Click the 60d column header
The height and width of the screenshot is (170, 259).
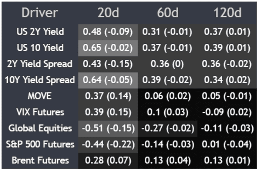(x=168, y=13)
